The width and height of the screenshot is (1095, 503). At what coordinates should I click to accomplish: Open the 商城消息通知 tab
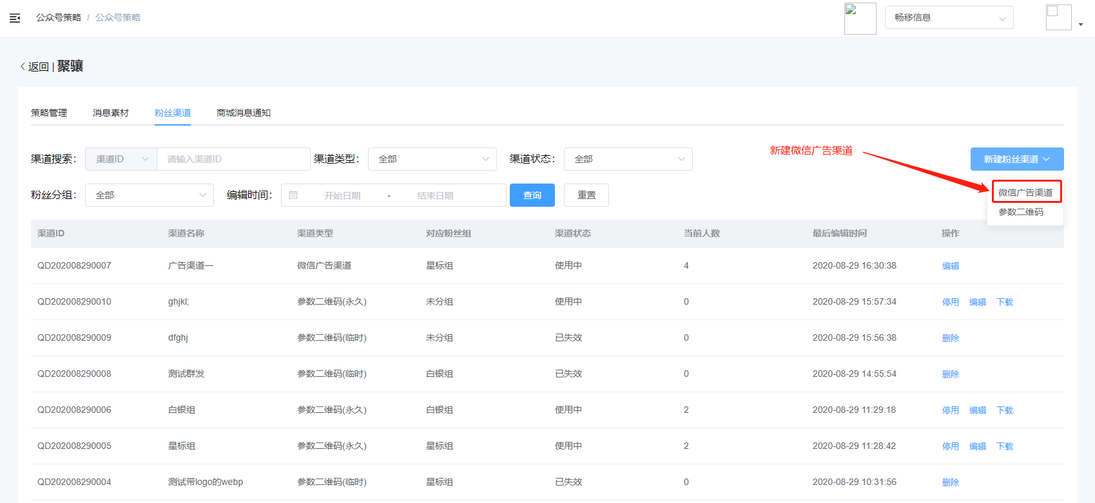244,113
